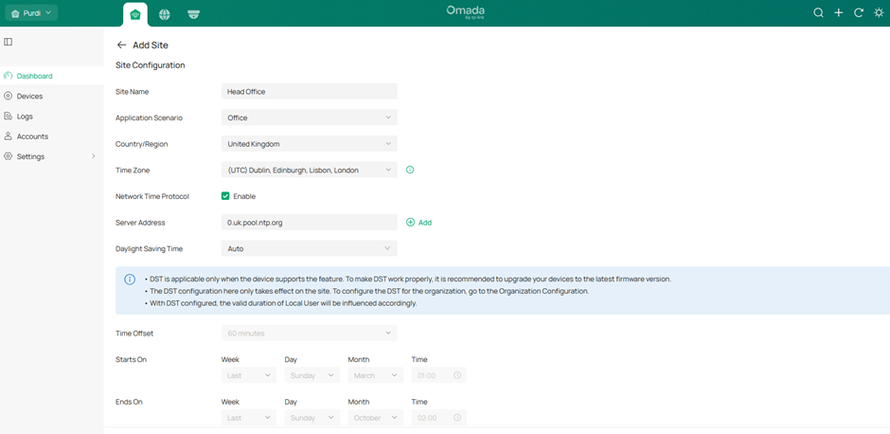Click the plus icon in top bar
Image resolution: width=890 pixels, height=434 pixels.
(838, 13)
